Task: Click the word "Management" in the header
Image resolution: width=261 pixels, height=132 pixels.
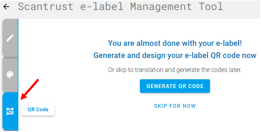Action: coord(161,7)
